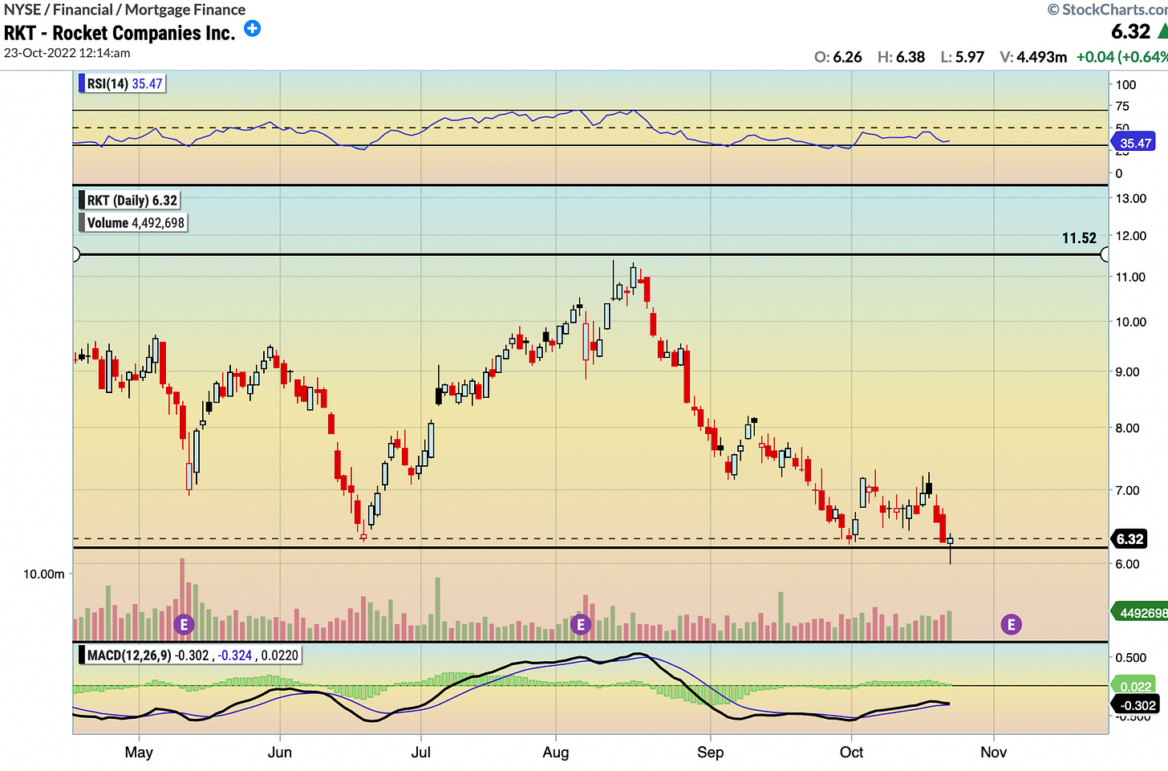This screenshot has height=771, width=1168.
Task: Click the MACD(12,26,9) legend label
Action: click(190, 655)
